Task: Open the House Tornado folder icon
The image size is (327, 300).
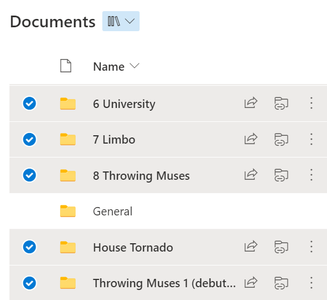Action: (x=68, y=247)
